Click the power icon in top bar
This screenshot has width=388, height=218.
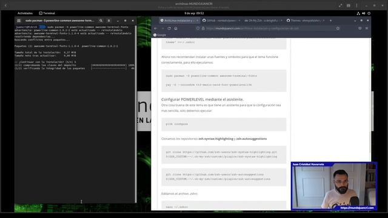[x=369, y=13]
